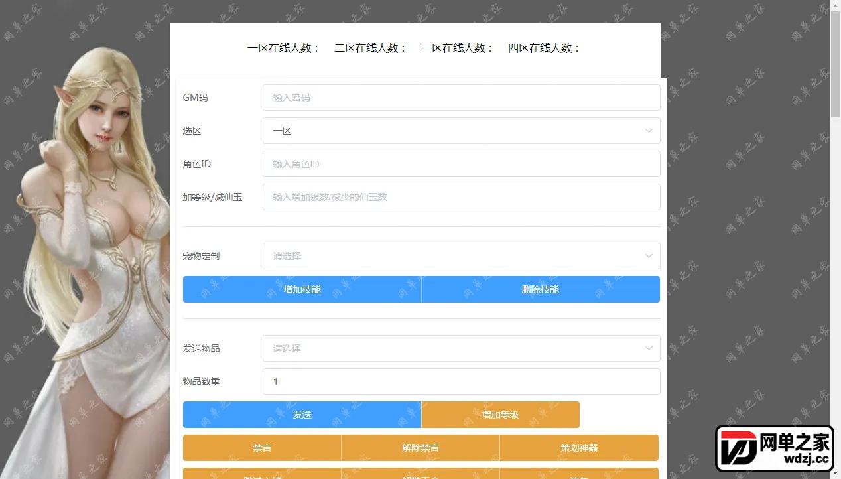The image size is (841, 479).
Task: Click the 宠物定制 dropdown chevron arrow
Action: (x=649, y=256)
